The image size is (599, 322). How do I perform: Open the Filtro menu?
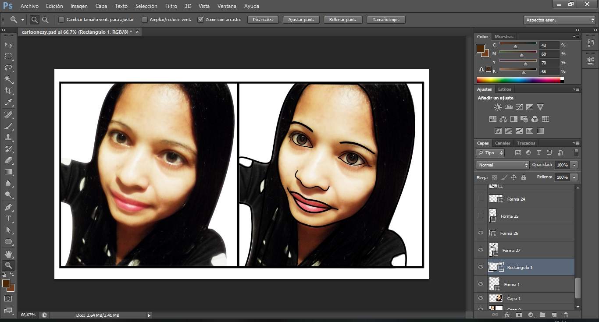(171, 6)
